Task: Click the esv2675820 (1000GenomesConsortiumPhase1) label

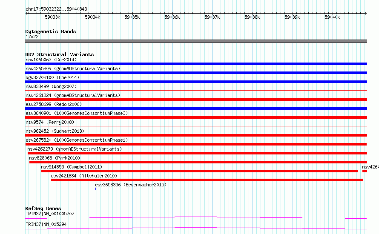Action: coord(77,140)
